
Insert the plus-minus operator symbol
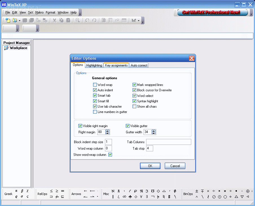(x=197, y=191)
